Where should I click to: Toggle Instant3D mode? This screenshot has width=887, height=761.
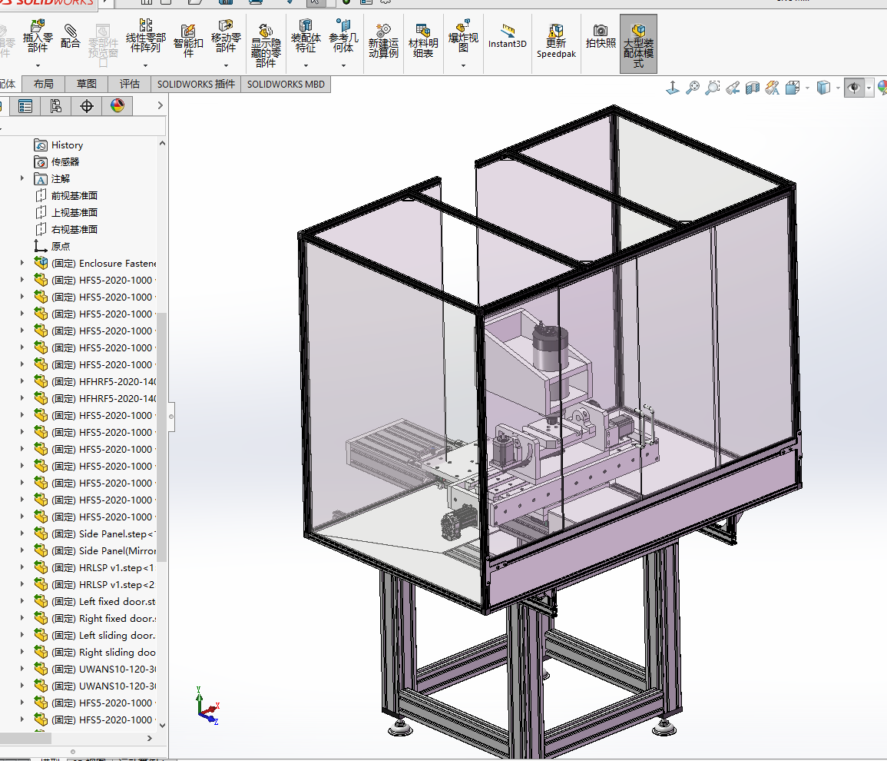(x=508, y=37)
